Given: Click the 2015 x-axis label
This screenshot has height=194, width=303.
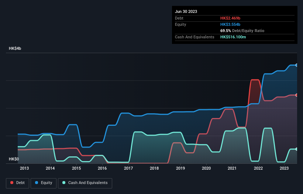Looking at the screenshot, I should [76, 168].
